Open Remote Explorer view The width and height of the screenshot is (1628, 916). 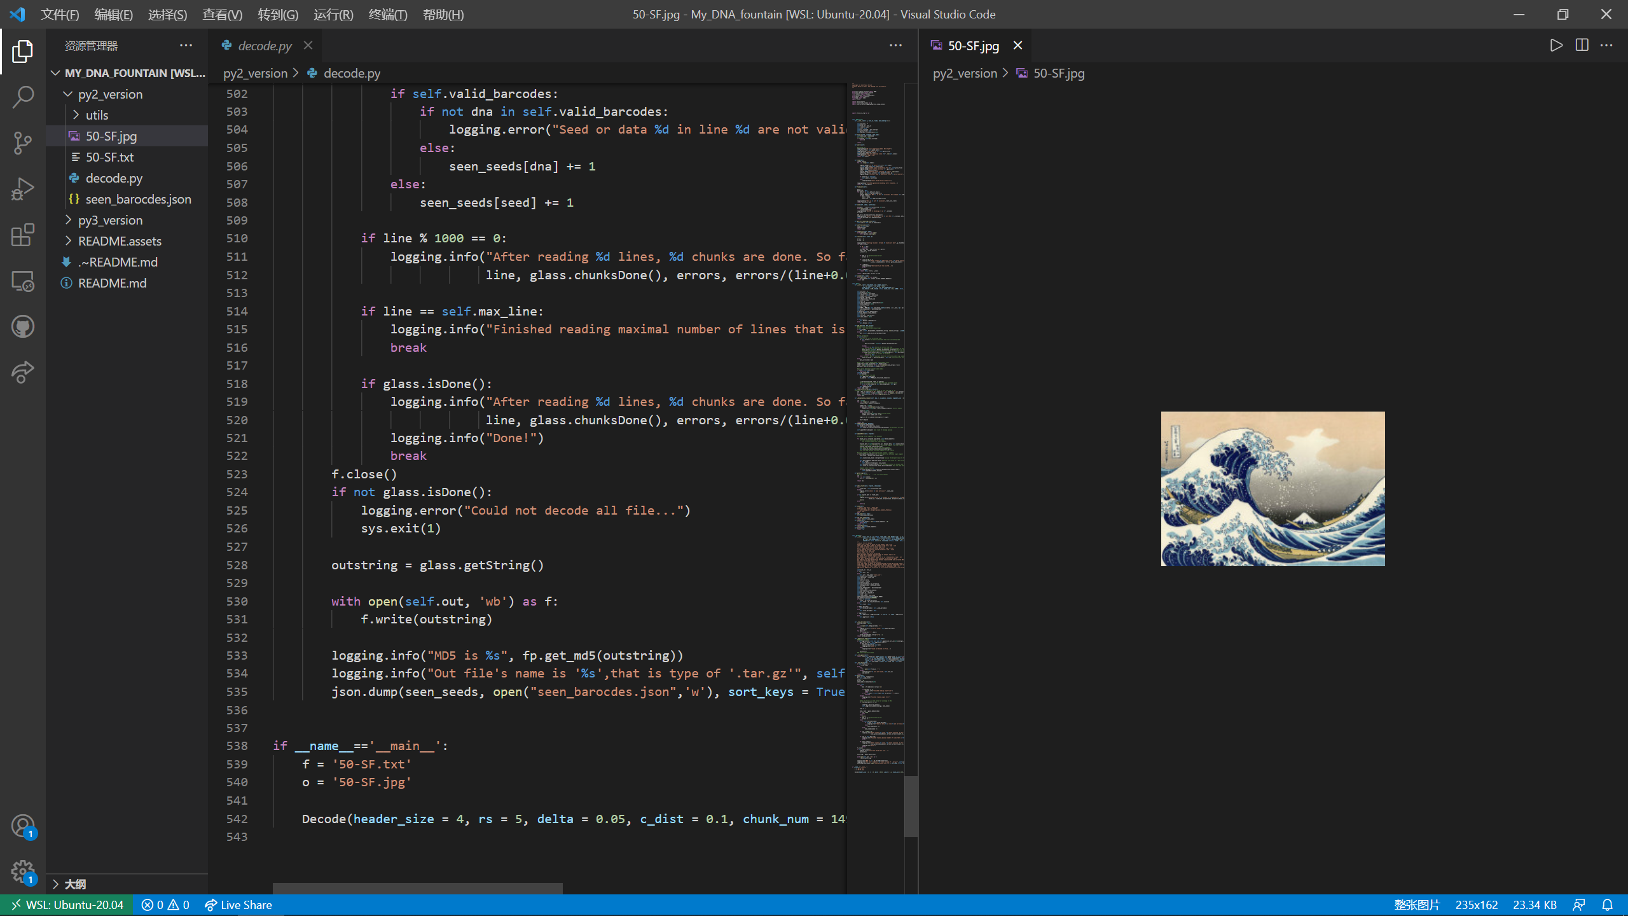23,281
